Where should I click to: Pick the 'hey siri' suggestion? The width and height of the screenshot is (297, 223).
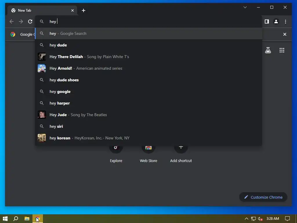[x=149, y=126]
